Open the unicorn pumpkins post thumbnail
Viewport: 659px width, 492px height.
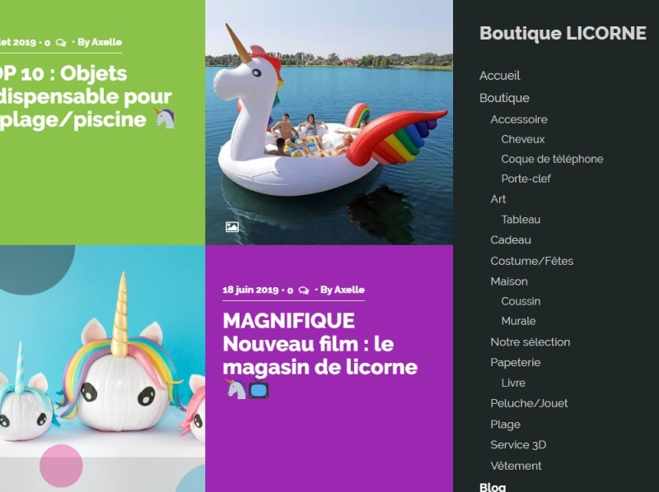click(102, 369)
